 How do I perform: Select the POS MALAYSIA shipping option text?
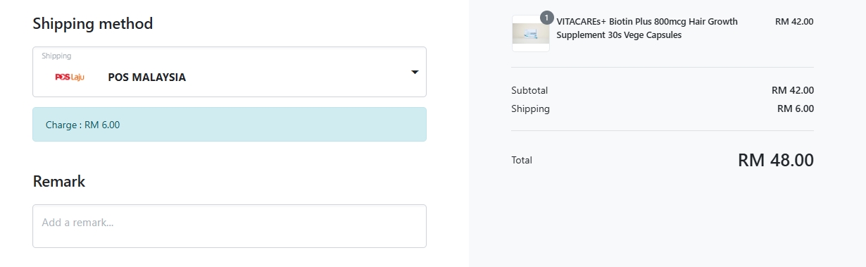point(147,77)
